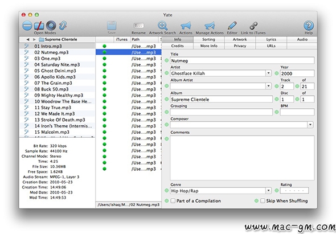The width and height of the screenshot is (336, 234).
Task: Select file 11 Stay True.mp3
Action: tap(57, 108)
